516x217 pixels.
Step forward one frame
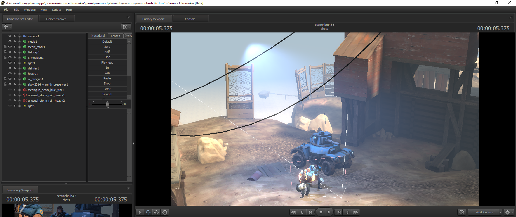[x=339, y=212]
